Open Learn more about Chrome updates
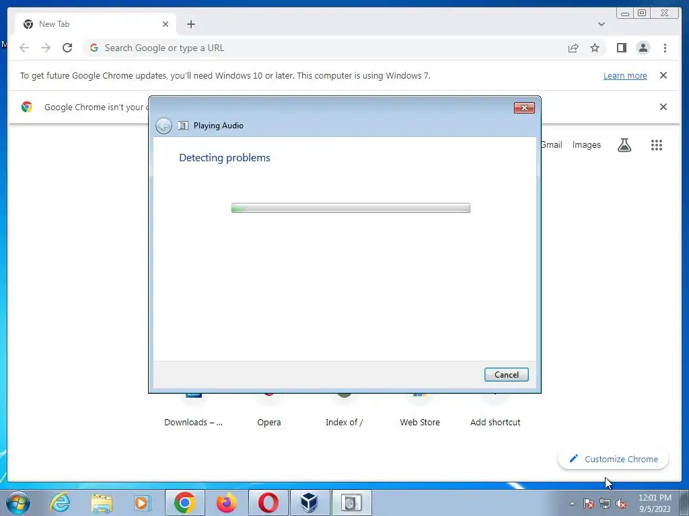The height and width of the screenshot is (516, 689). [x=625, y=75]
